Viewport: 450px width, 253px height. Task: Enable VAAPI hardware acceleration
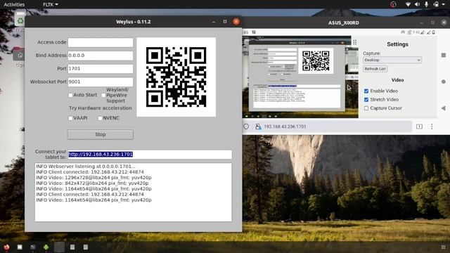coord(70,118)
